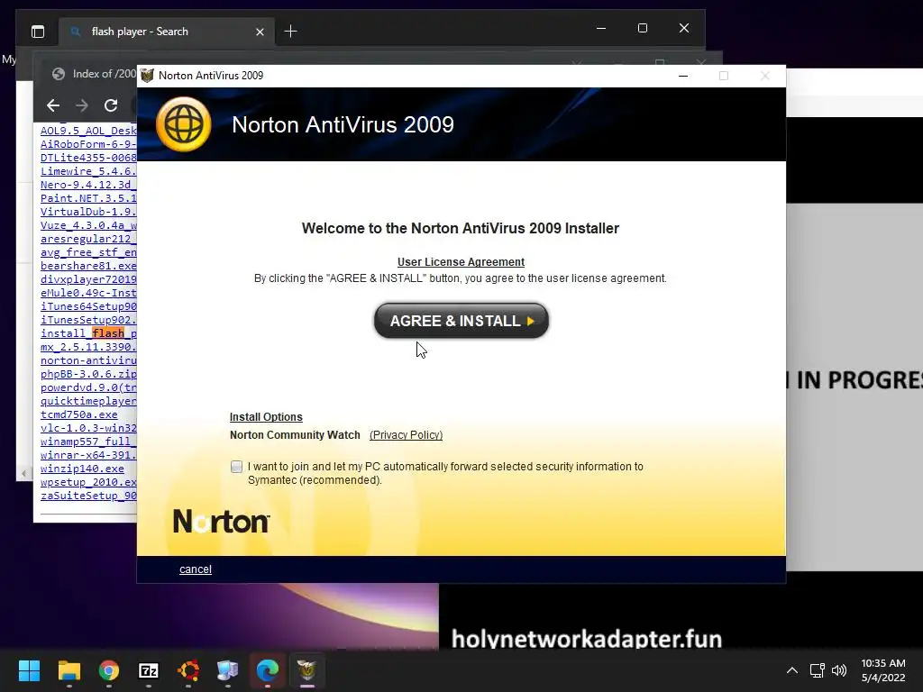Open the eMule0.49c-Inst link
The width and height of the screenshot is (923, 692).
(x=88, y=293)
